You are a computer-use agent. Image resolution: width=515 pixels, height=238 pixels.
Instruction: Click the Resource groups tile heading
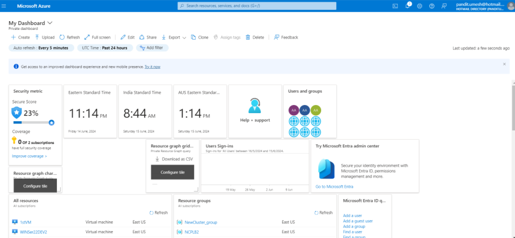[194, 201]
